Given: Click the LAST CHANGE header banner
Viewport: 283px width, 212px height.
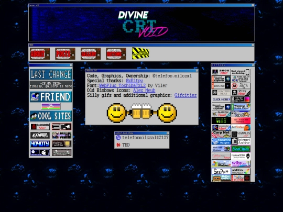Looking at the screenshot, I should (51, 74).
